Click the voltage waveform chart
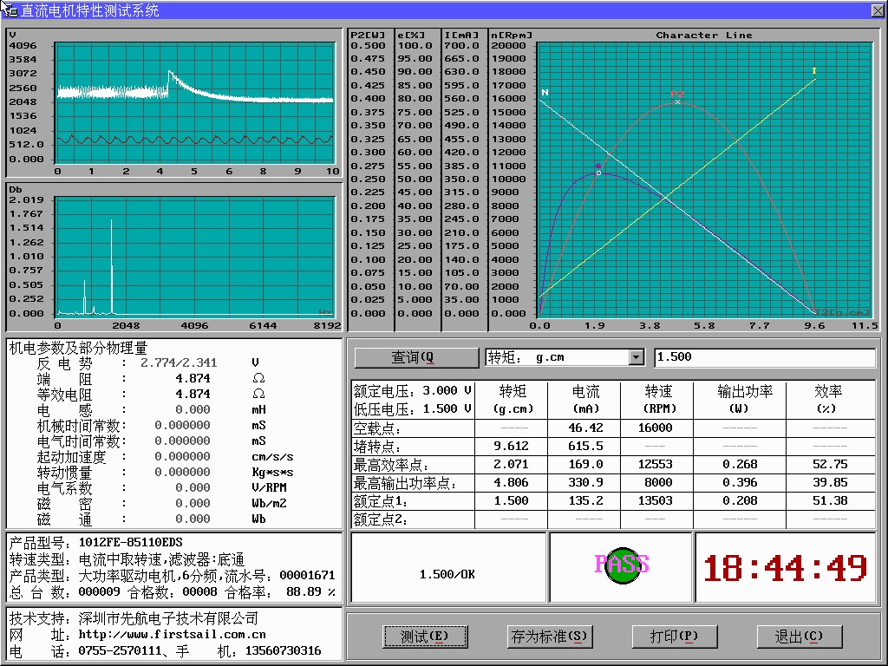888x666 pixels. tap(194, 100)
